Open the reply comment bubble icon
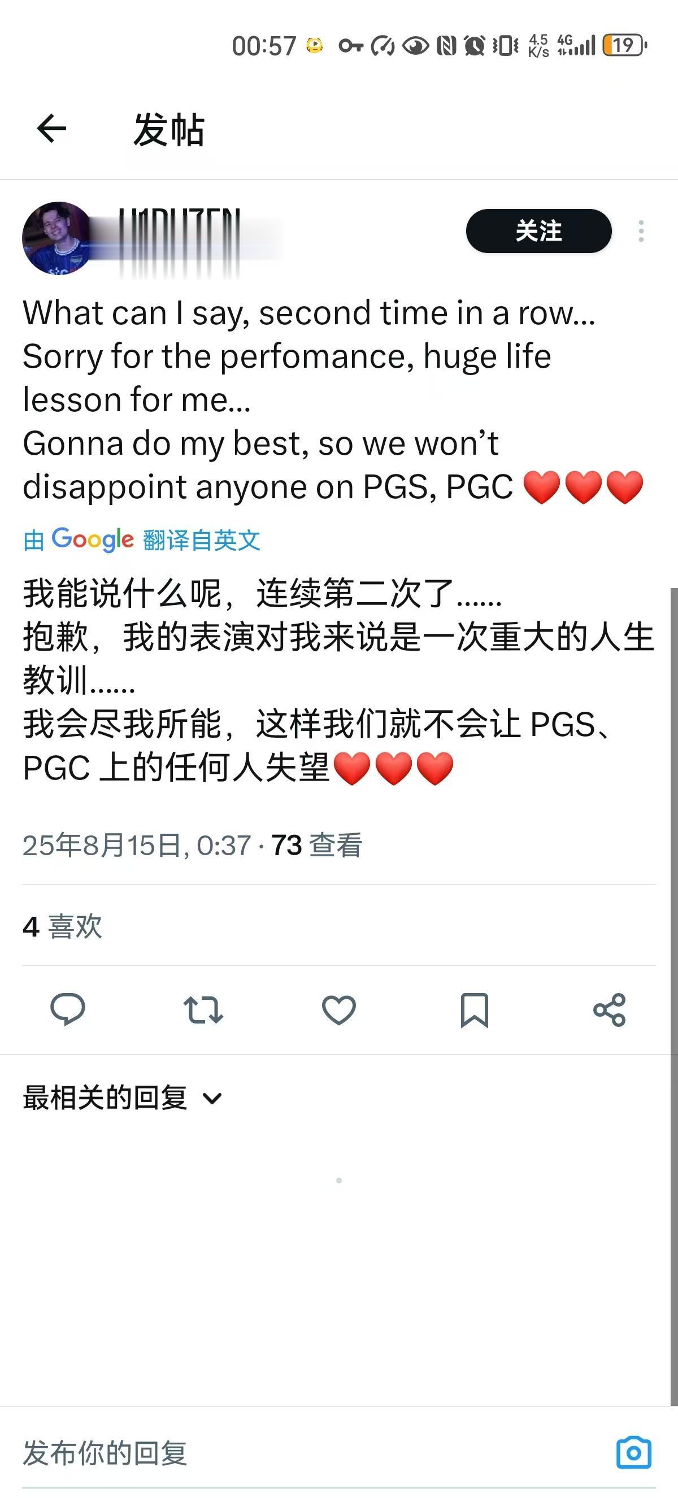This screenshot has width=678, height=1498. pyautogui.click(x=68, y=1009)
